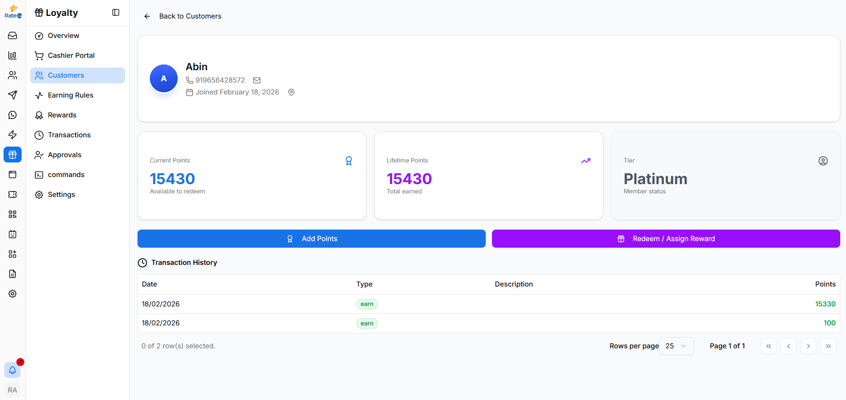Open the Rows per page dropdown
This screenshot has width=846, height=400.
676,346
